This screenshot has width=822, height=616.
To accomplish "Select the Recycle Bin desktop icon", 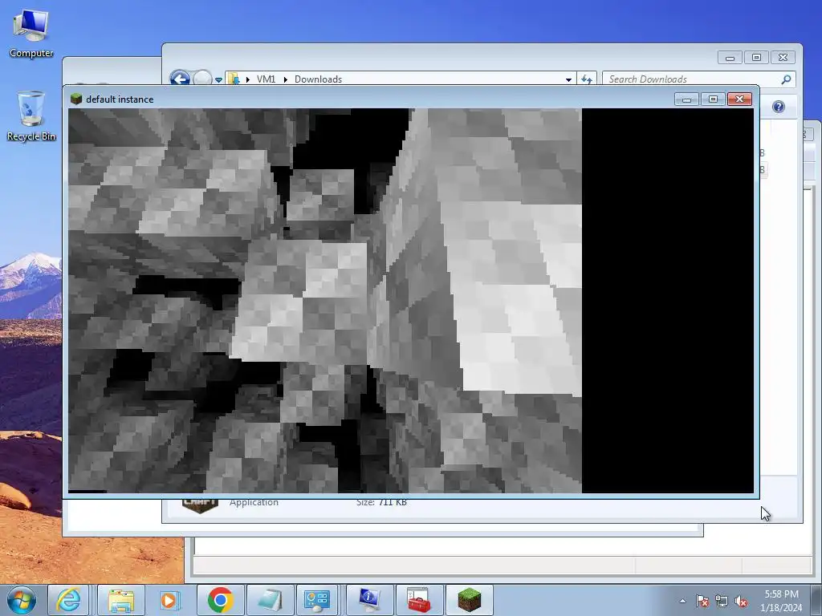I will (31, 115).
